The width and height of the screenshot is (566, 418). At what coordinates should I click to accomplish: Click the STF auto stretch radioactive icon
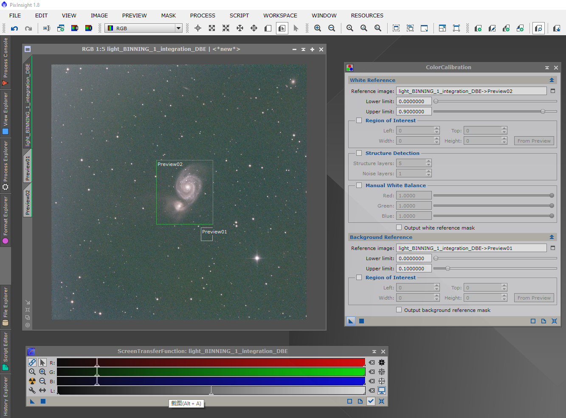click(32, 381)
